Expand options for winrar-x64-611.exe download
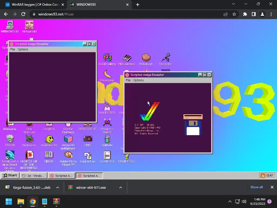Image resolution: width=277 pixels, height=208 pixels. pos(121,187)
